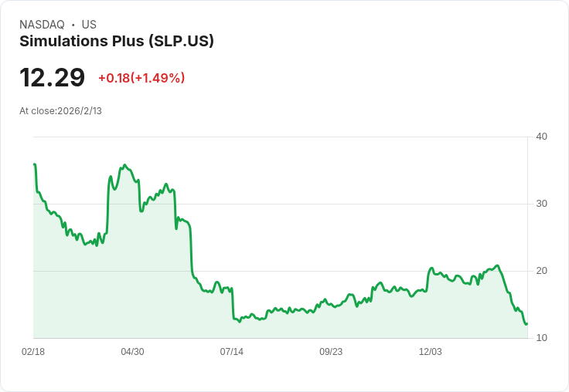
Task: Click the chart line's final rightmost endpoint
Action: tap(526, 323)
